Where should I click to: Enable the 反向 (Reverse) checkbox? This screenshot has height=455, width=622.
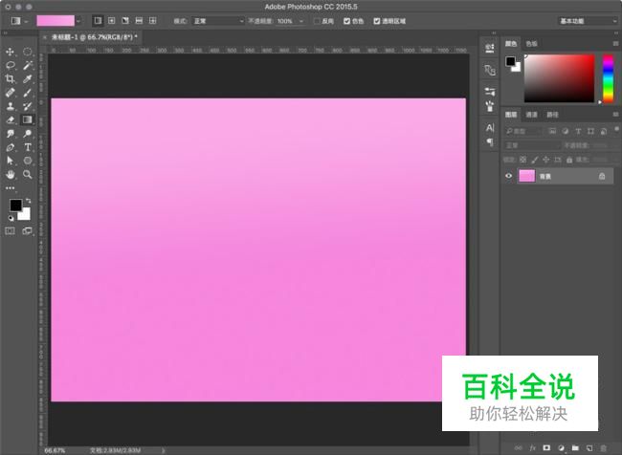click(316, 20)
